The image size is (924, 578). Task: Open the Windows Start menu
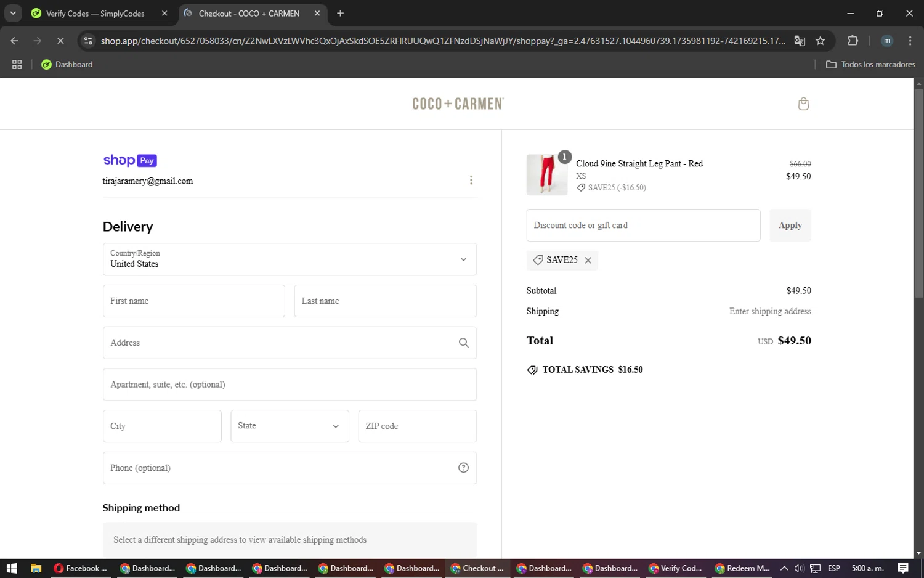point(12,568)
